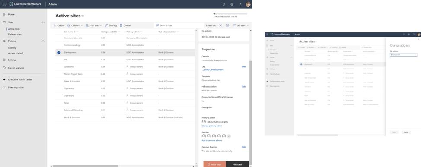
Task: Open help question mark in larger window header
Action: pos(240,4)
